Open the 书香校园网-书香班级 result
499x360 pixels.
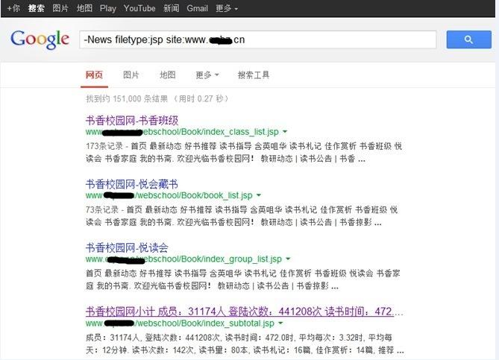(x=132, y=121)
